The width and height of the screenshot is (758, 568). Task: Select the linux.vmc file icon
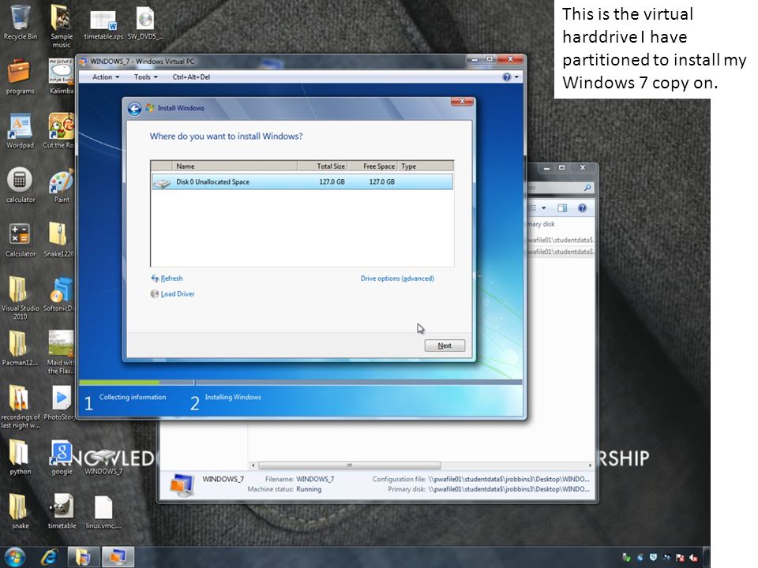(103, 507)
